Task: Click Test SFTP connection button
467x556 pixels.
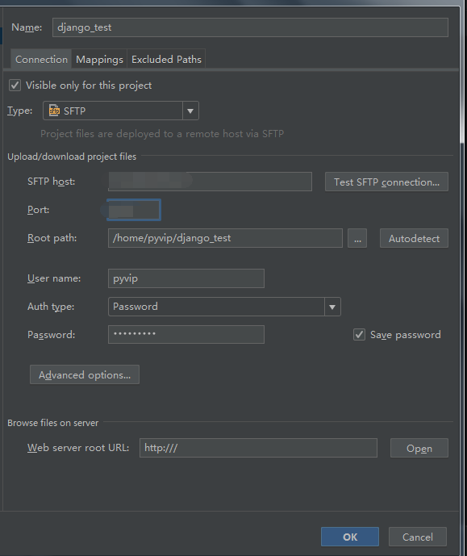Action: (386, 182)
